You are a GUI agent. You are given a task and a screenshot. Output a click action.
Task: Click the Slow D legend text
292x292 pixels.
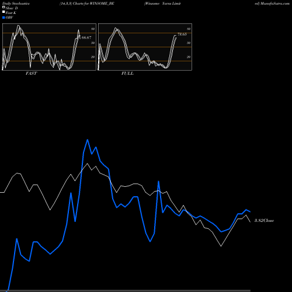click(12, 8)
